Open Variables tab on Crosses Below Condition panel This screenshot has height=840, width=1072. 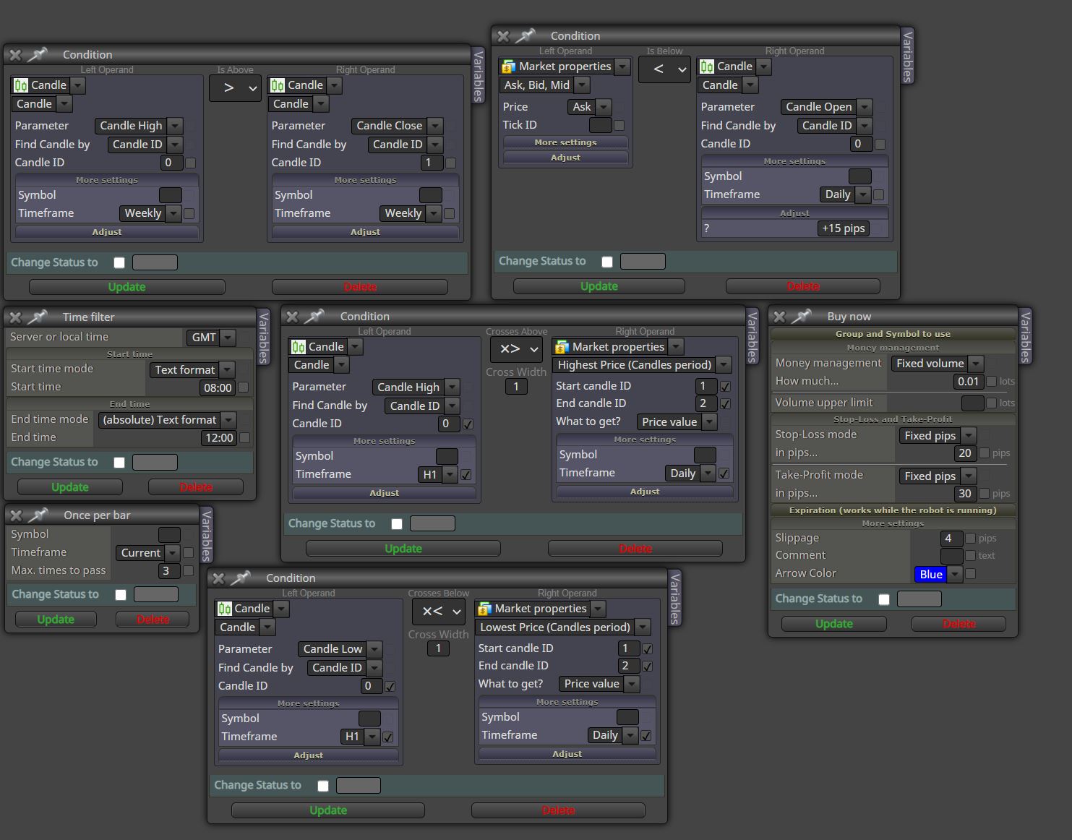[674, 598]
